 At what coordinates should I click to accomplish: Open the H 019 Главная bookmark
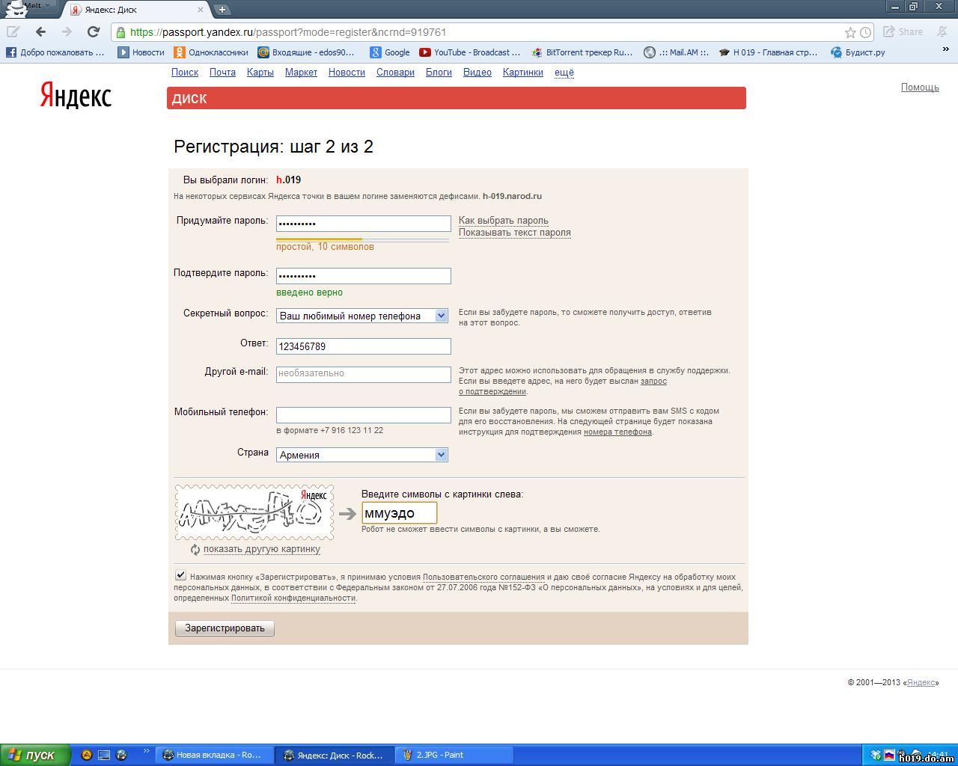(x=768, y=52)
